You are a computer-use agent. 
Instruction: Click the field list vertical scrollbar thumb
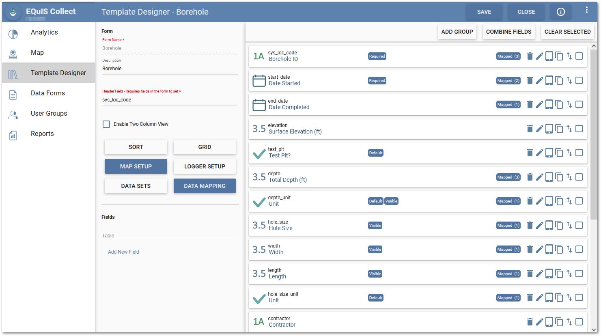point(594,134)
